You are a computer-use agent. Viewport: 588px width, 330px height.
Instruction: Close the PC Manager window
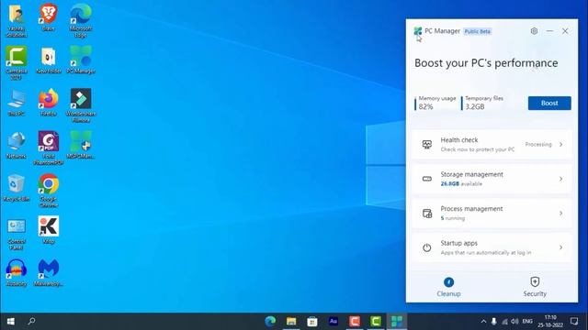(565, 31)
